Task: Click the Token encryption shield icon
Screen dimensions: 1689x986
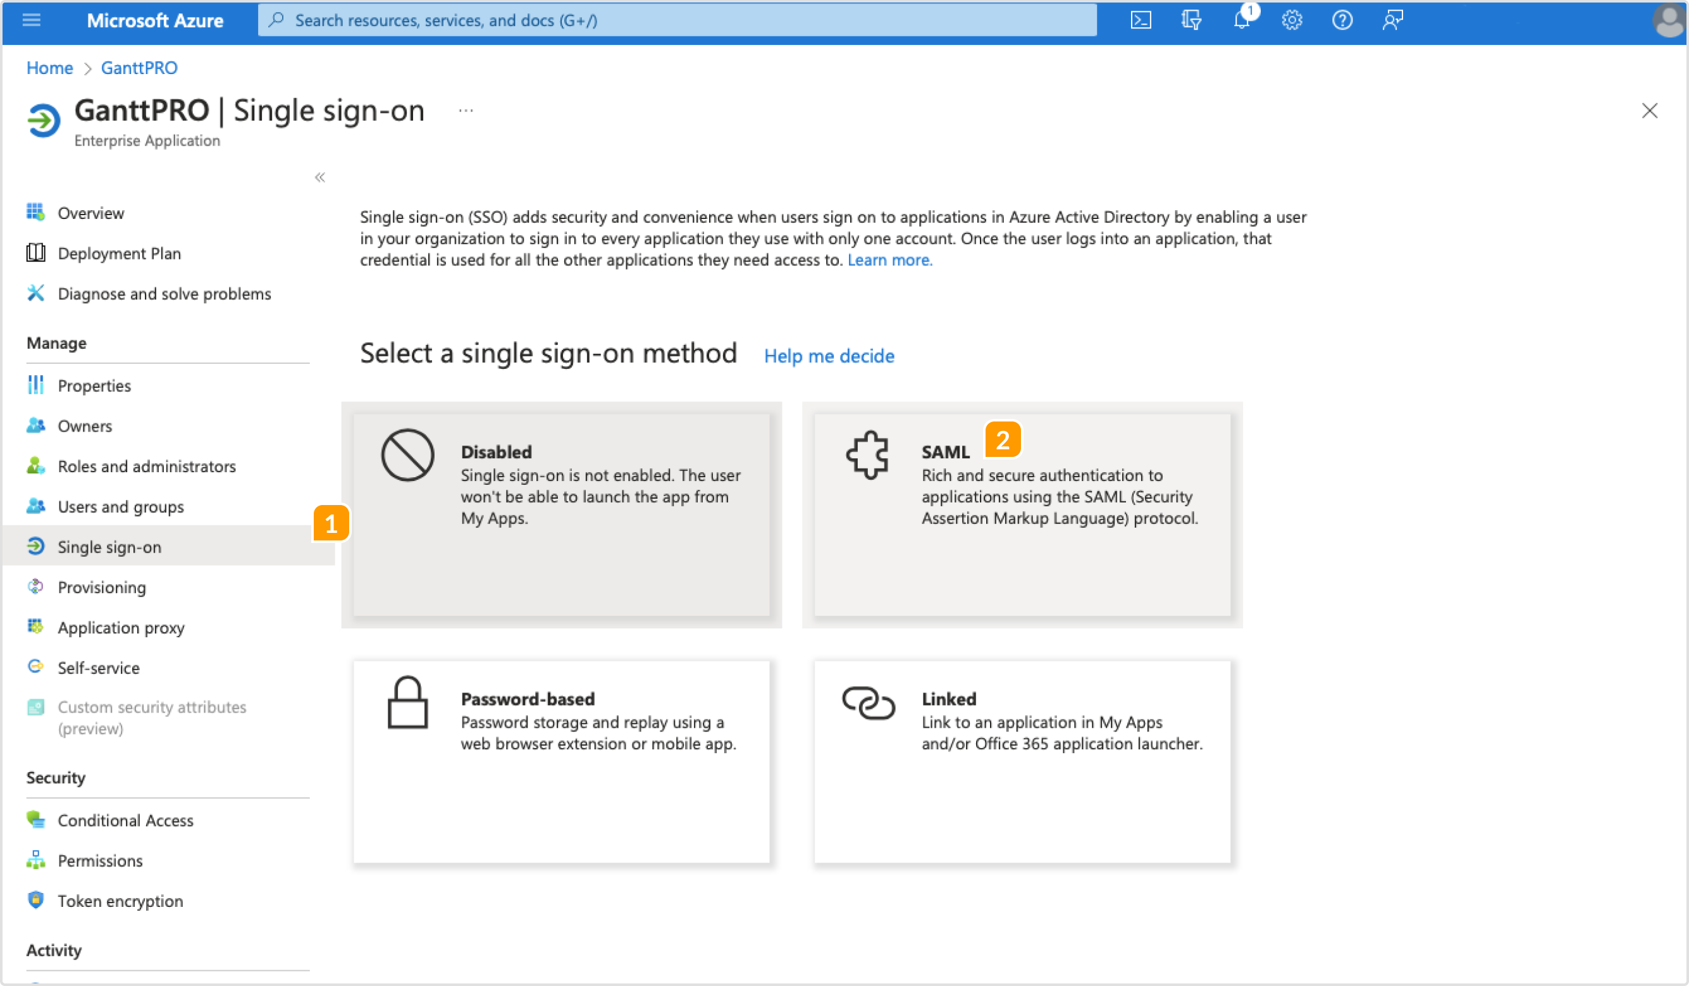Action: click(35, 900)
